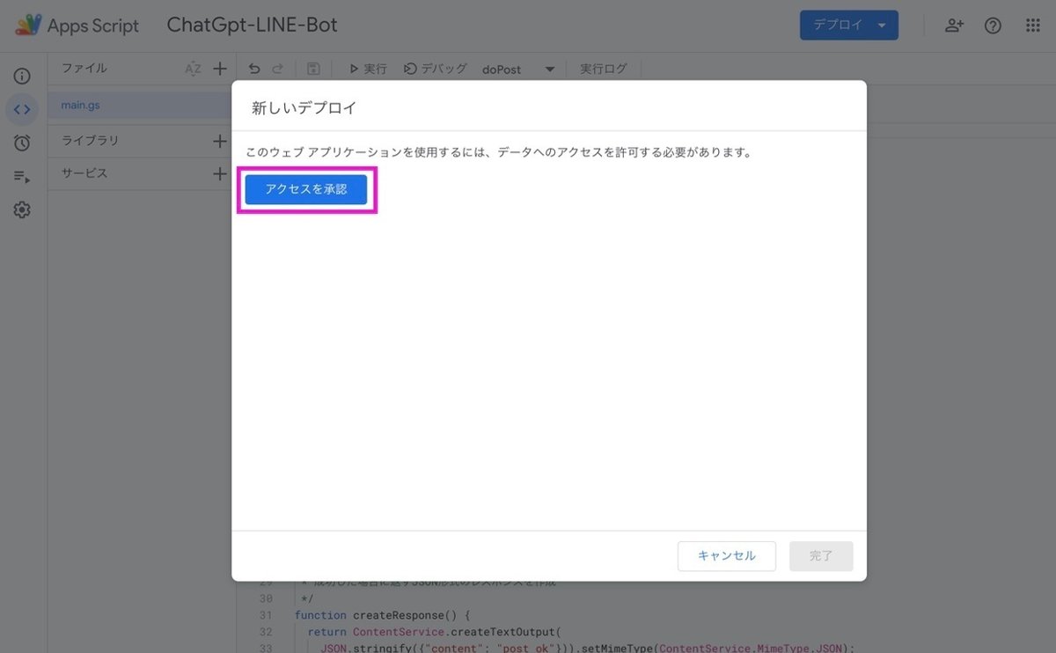1056x653 pixels.
Task: Click the ファイル section header
Action: [84, 68]
